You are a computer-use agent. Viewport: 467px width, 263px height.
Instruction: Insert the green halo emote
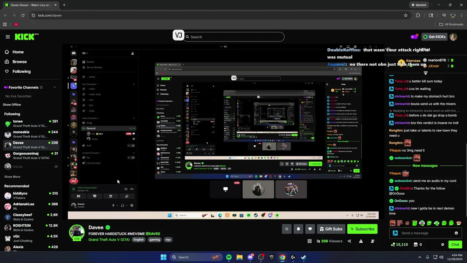point(414,223)
